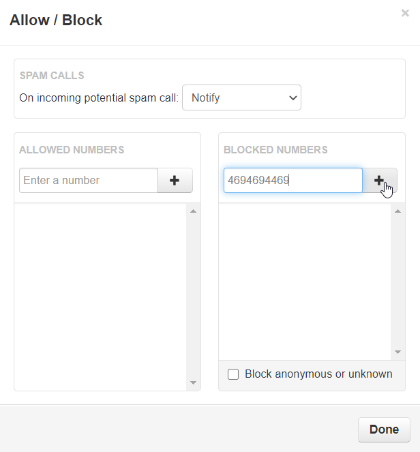This screenshot has height=452, width=420.
Task: Open the spam call action dropdown
Action: point(242,97)
